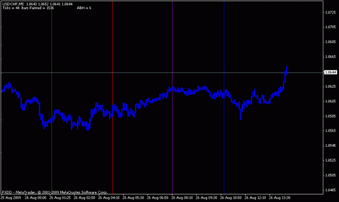
Task: Click the USDCHF,M5 symbol title text
Action: click(x=13, y=4)
